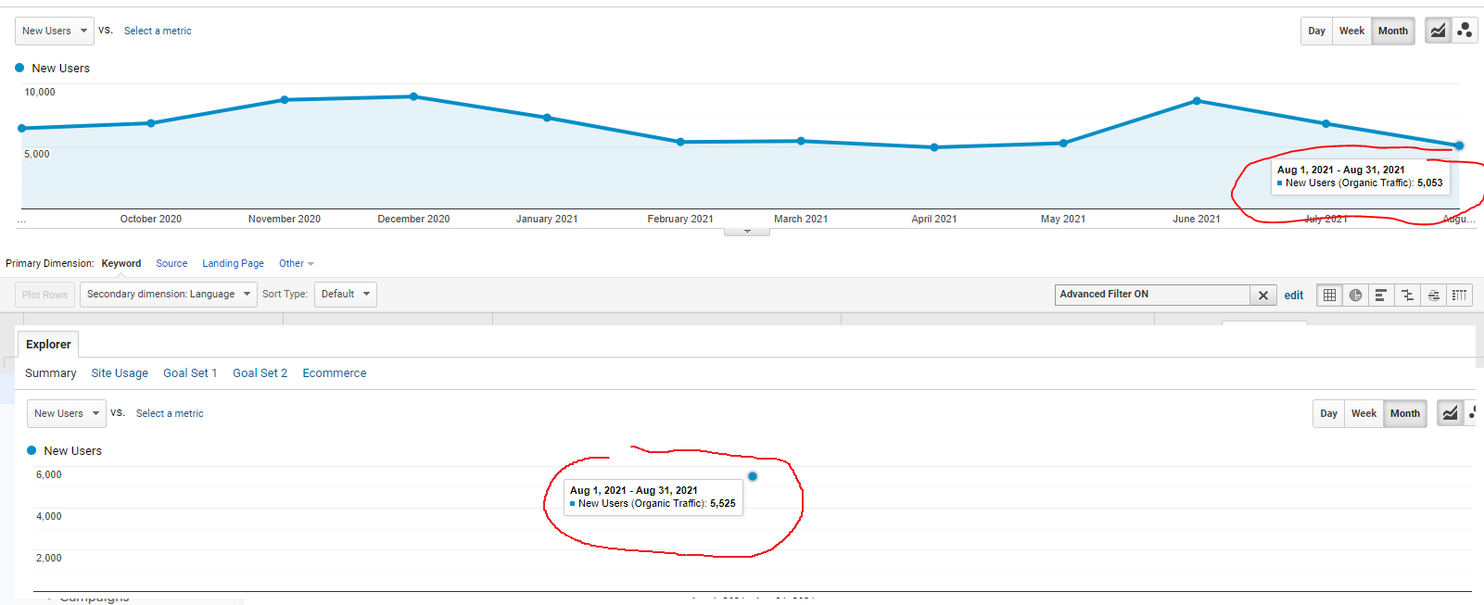
Task: Clear the Advanced Filter with the X
Action: (1262, 295)
